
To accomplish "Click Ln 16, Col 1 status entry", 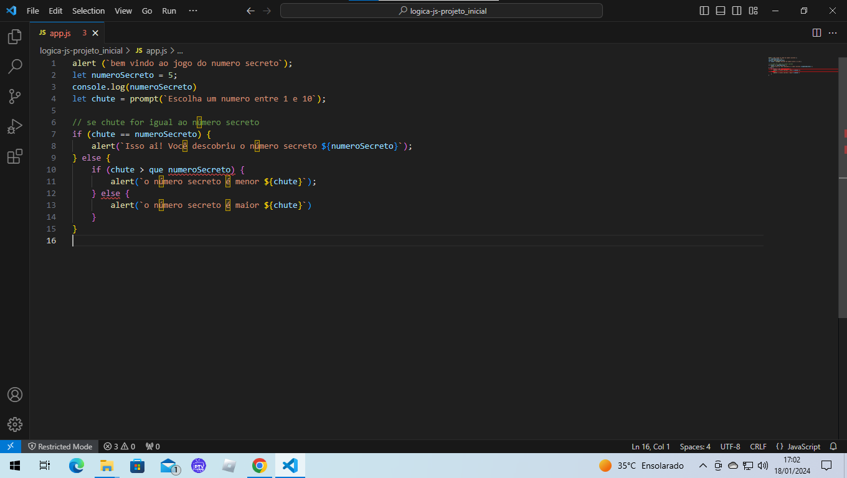I will 651,446.
